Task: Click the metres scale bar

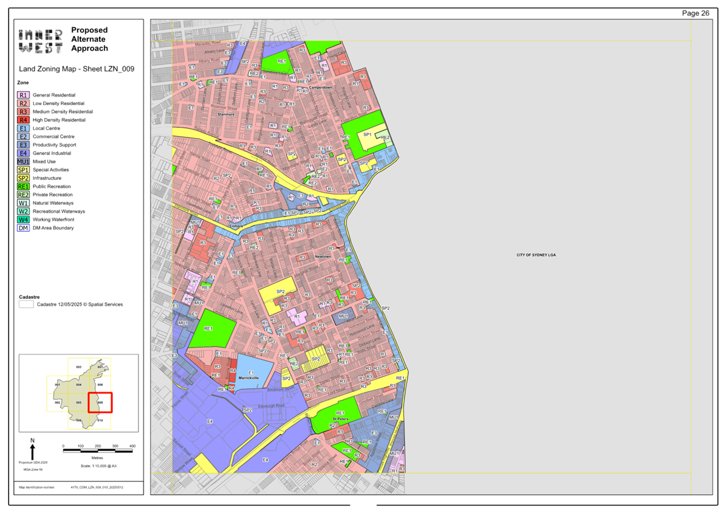Action: click(98, 450)
